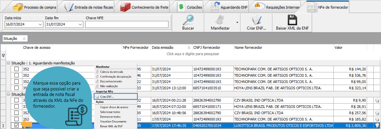The image size is (381, 129).
Task: Click the 16/07/2024 07:32:00 date cell
Action: tap(172, 107)
